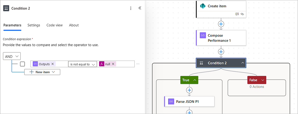Click the Condition 2 panel title
The image size is (298, 114).
point(21,9)
